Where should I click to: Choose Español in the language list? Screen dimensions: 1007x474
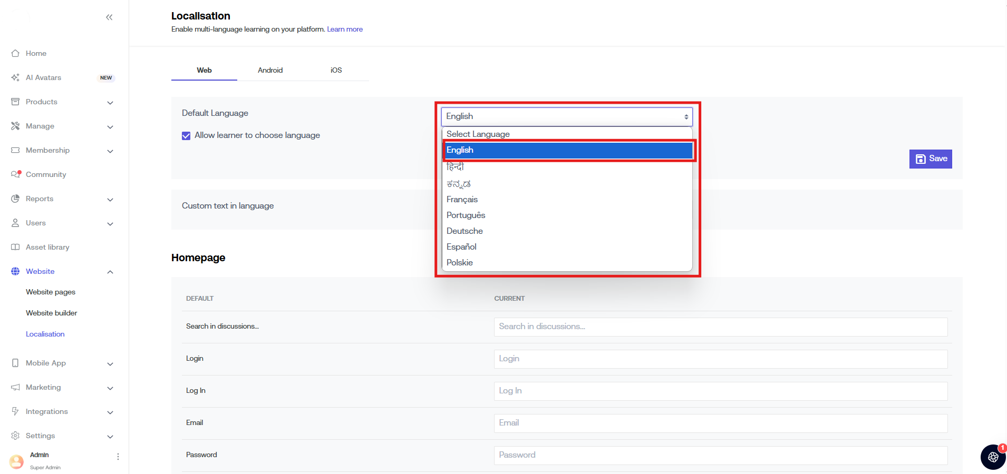461,247
